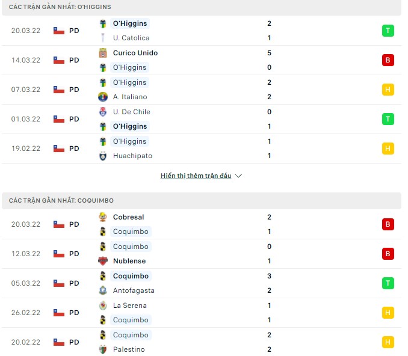Click the La Serena club logo
The width and height of the screenshot is (408, 356).
coord(103,305)
